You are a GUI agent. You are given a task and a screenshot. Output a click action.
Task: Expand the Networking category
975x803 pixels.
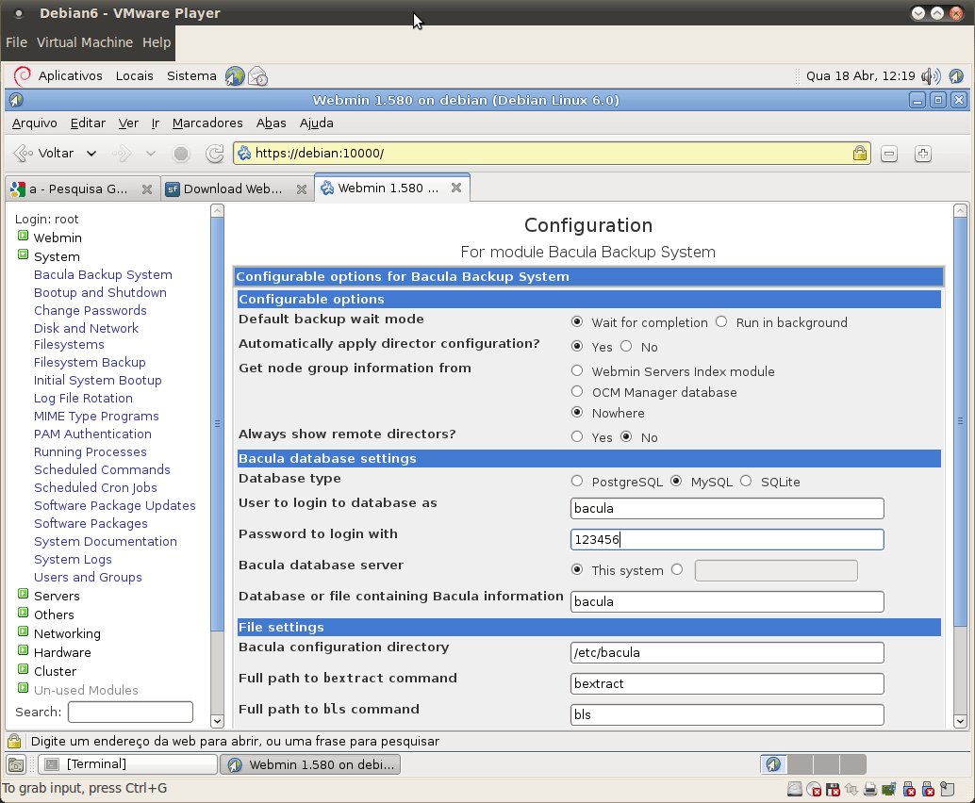pos(23,632)
